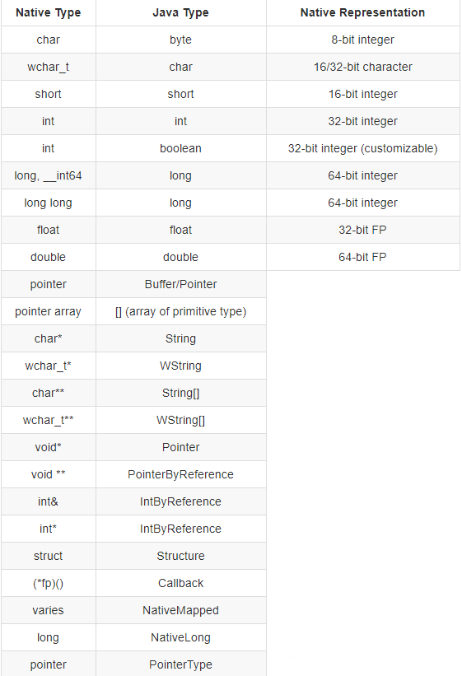Image resolution: width=462 pixels, height=676 pixels.
Task: Click the (*fp)() native type cell
Action: pos(49,583)
